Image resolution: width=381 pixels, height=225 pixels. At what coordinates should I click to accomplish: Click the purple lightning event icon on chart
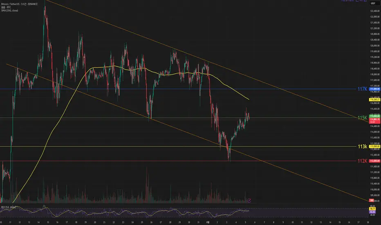pyautogui.click(x=249, y=200)
